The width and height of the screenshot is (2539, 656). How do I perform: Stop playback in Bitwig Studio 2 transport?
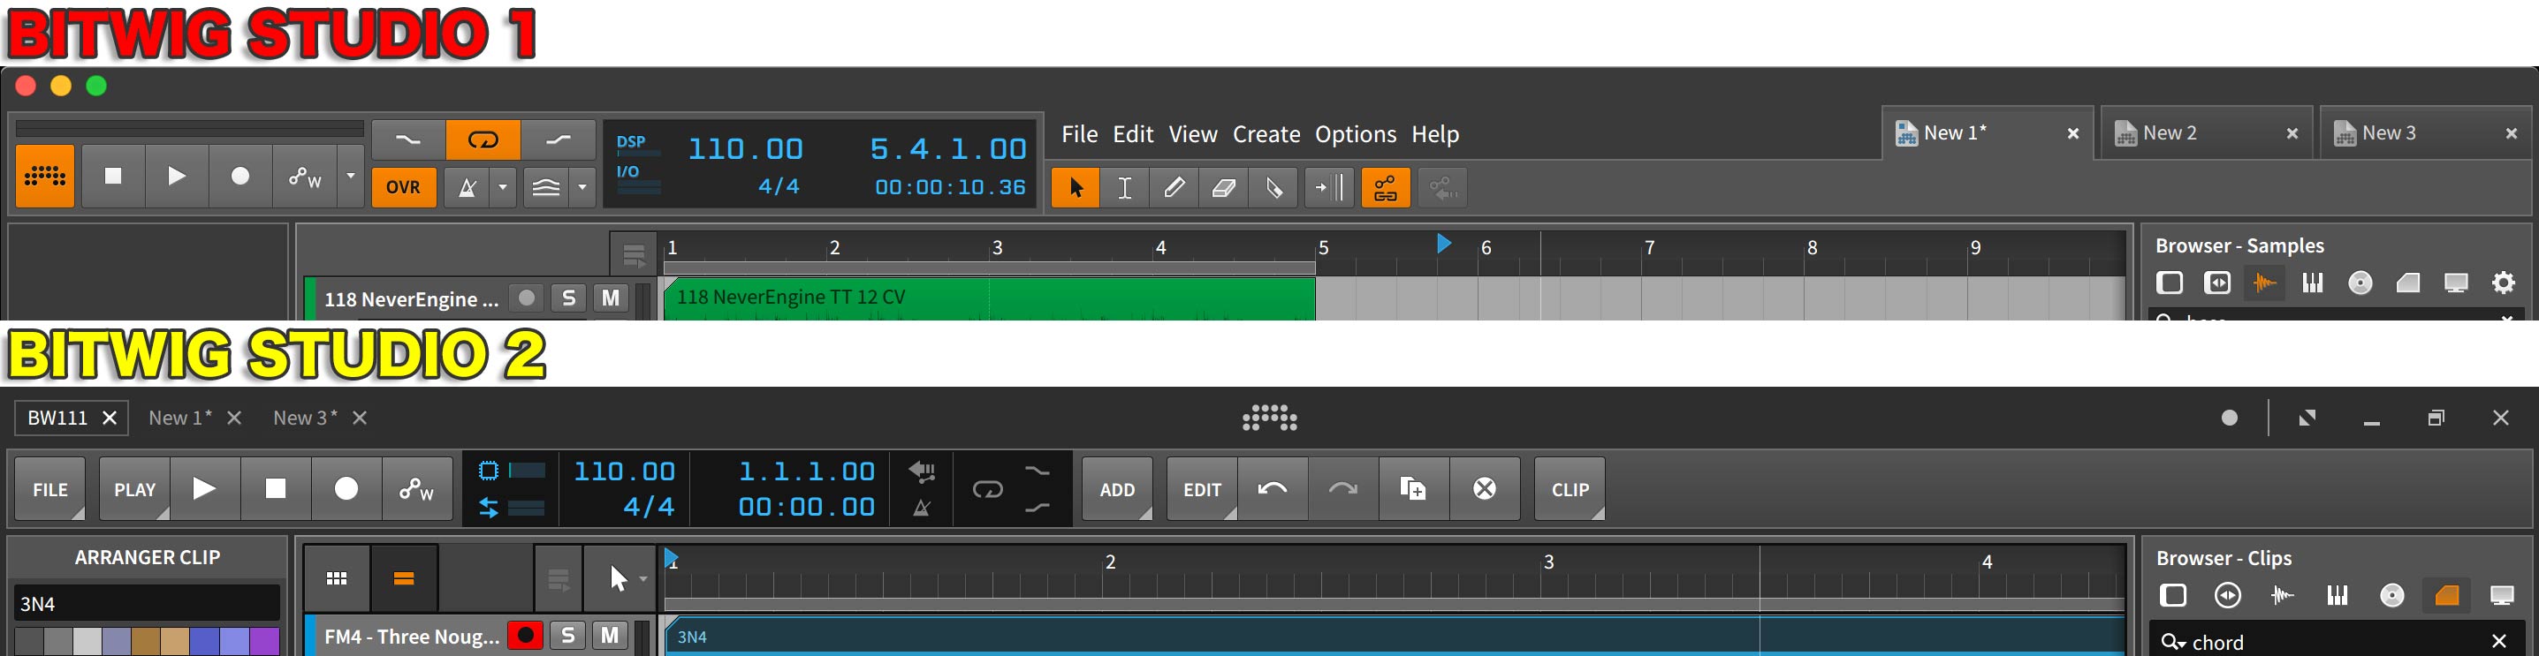pyautogui.click(x=276, y=489)
